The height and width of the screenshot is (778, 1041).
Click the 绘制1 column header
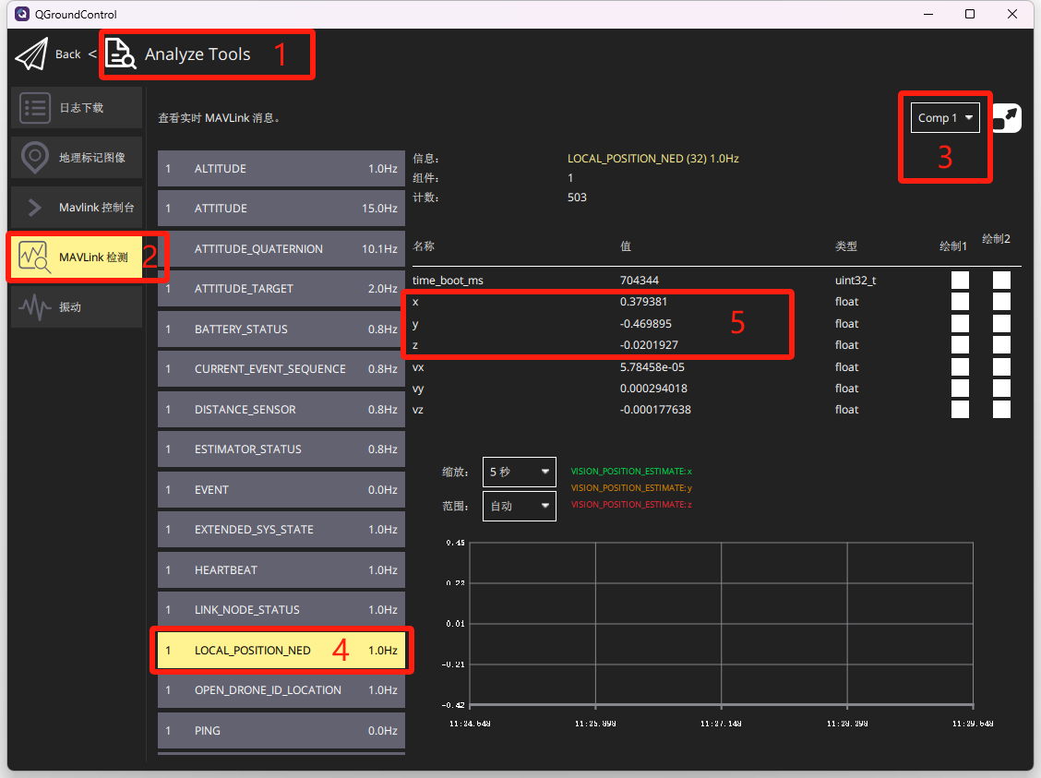point(953,246)
